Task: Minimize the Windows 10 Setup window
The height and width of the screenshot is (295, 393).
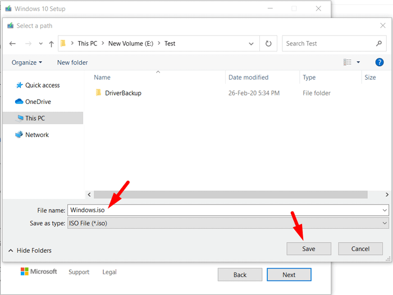Action: click(270, 8)
